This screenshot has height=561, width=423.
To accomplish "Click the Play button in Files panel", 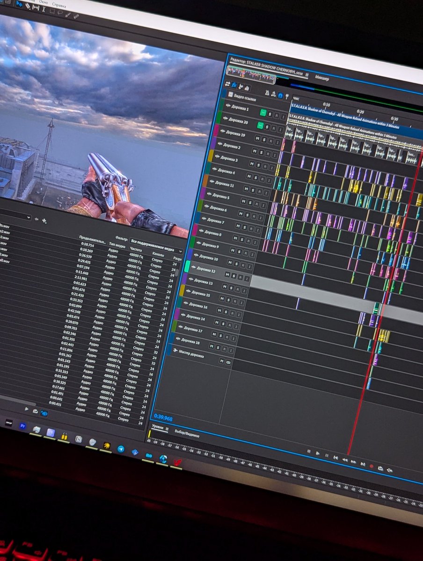I will [27, 409].
